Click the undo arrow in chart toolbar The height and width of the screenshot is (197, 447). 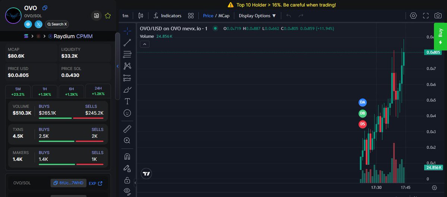[x=289, y=16]
